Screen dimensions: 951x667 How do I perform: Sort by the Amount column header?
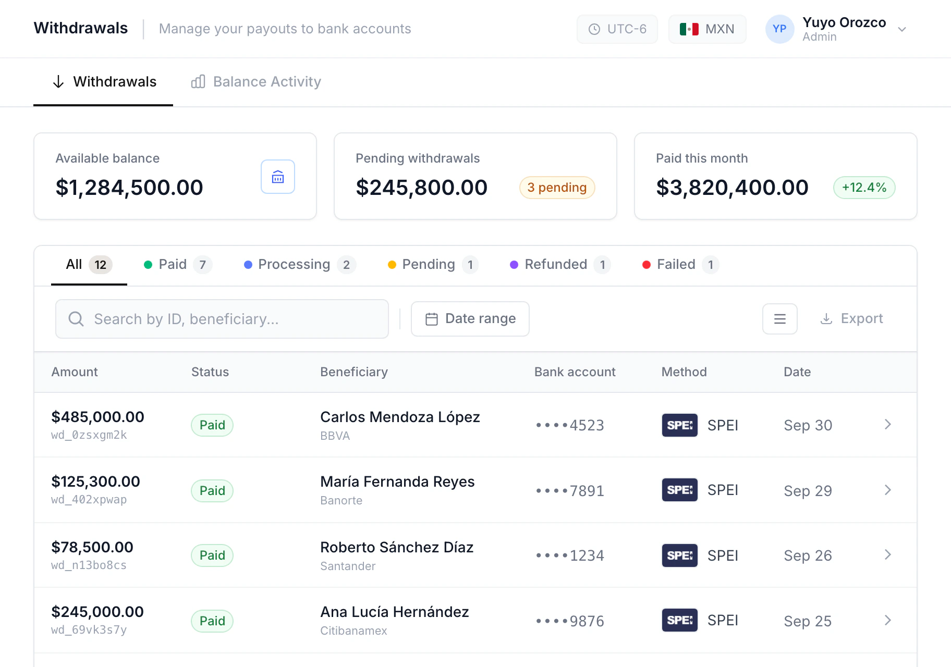[x=75, y=372]
